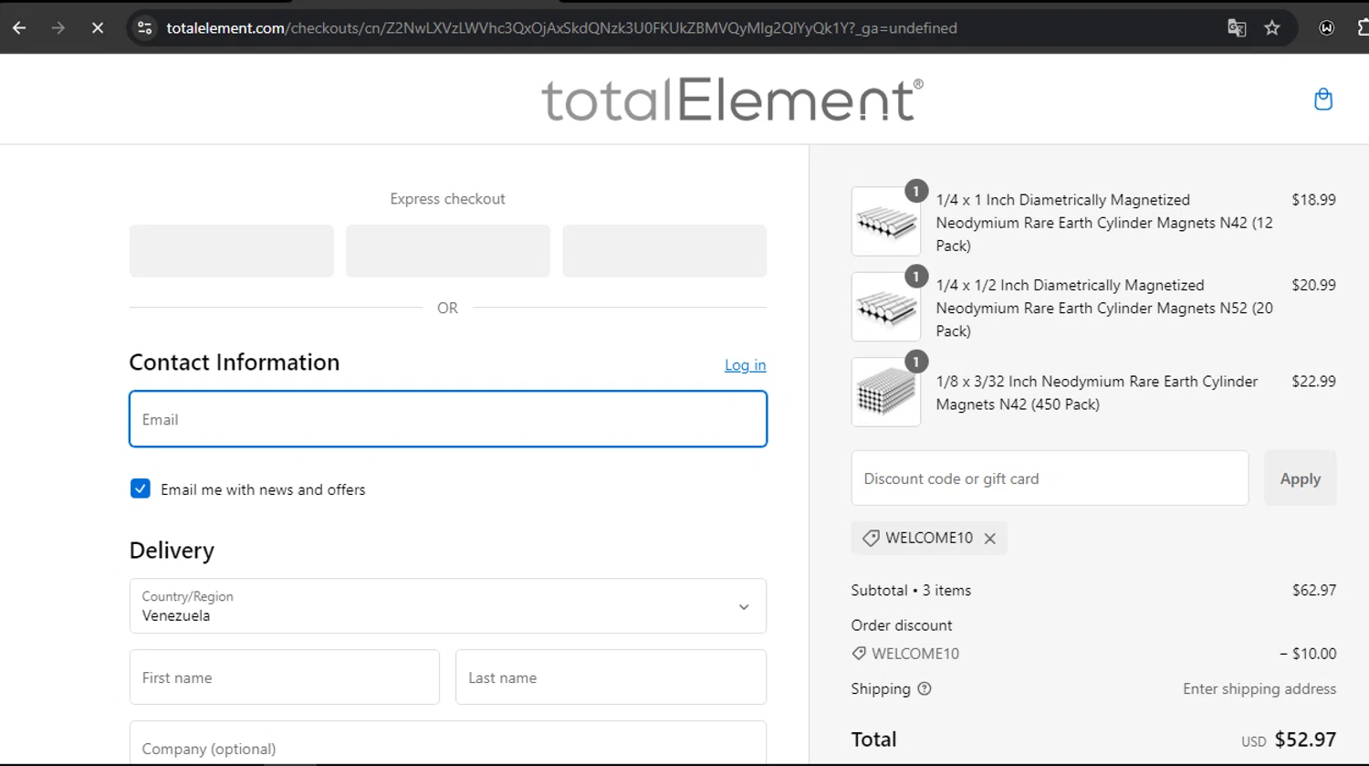Click the $52.97 total amount

[x=1305, y=740]
